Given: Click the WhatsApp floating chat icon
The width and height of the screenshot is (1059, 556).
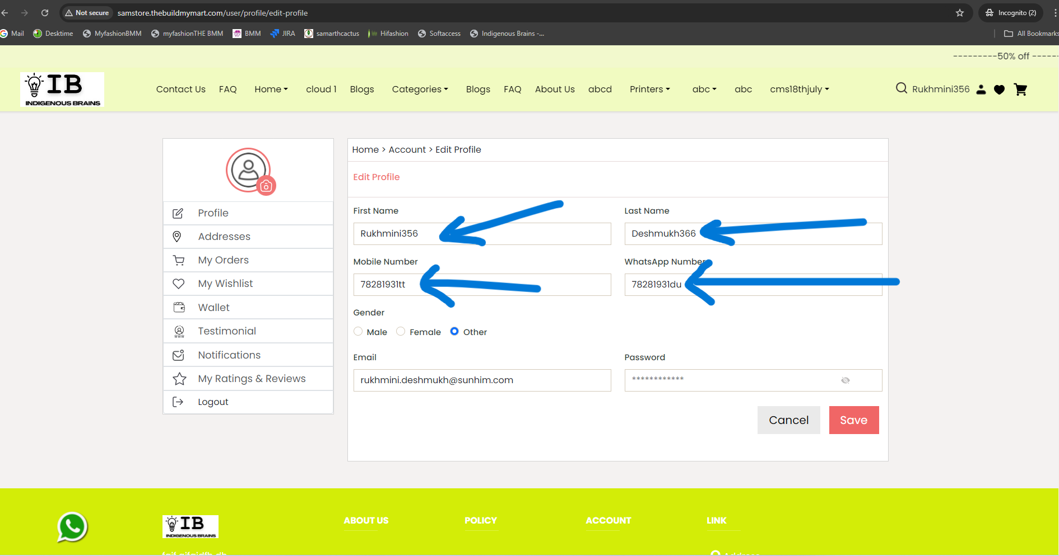Looking at the screenshot, I should click(72, 527).
